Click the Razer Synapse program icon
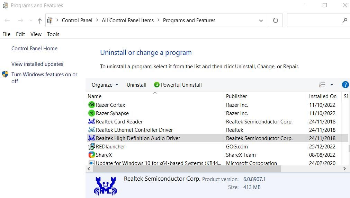 pyautogui.click(x=91, y=113)
